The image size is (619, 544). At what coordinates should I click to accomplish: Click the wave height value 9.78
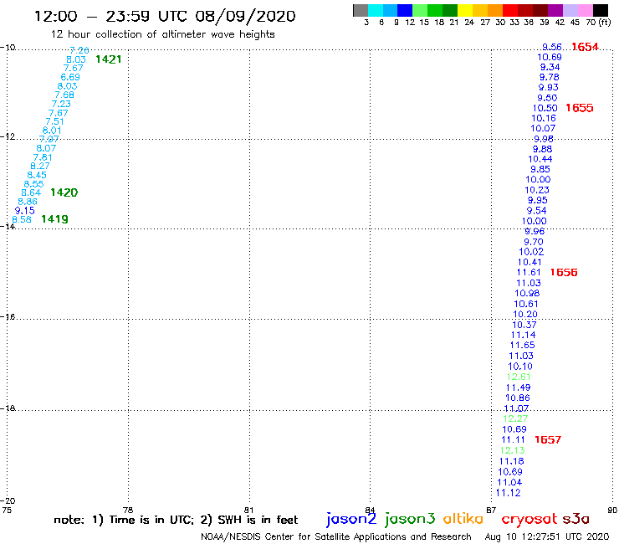549,77
